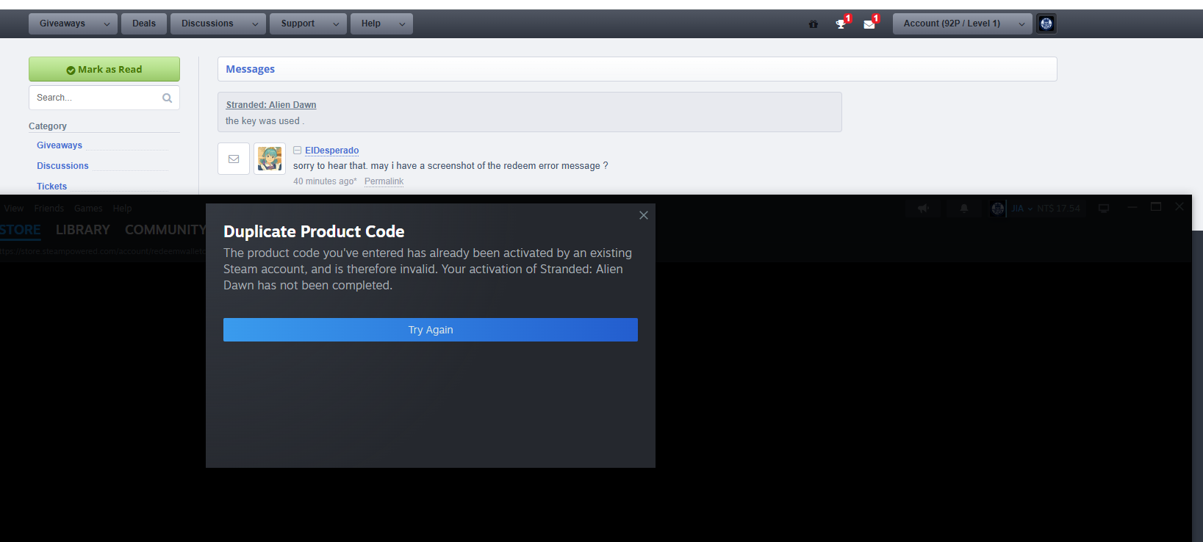Click the Steam store URL address bar

103,251
